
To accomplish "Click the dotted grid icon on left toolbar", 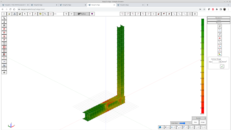I will point(4,43).
